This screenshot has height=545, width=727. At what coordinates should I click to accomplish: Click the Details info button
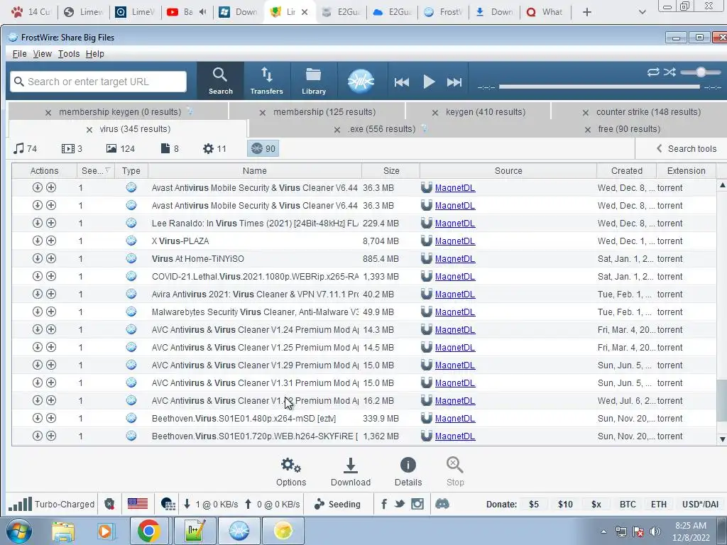tap(408, 472)
